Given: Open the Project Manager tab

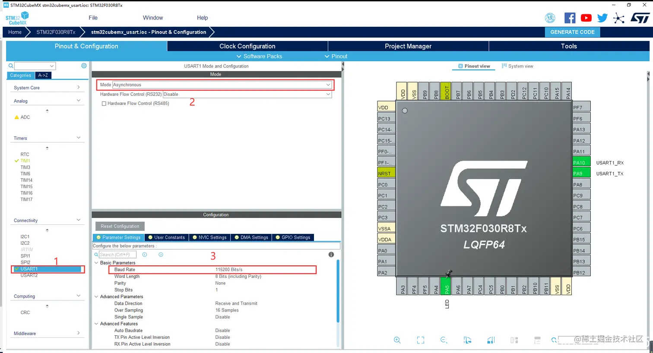Looking at the screenshot, I should [408, 46].
